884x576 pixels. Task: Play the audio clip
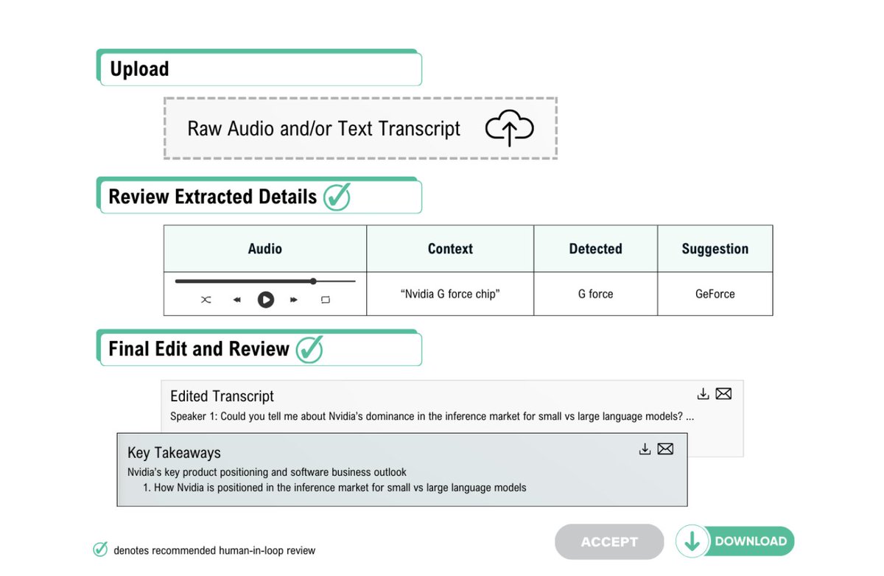pos(266,300)
